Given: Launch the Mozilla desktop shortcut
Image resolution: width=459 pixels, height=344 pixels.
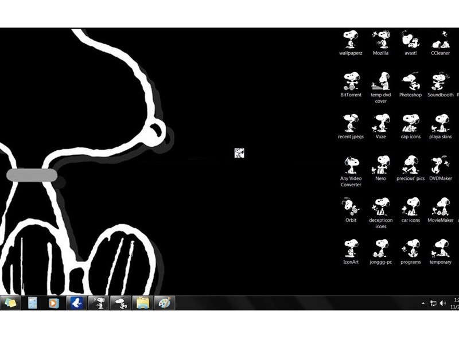Looking at the screenshot, I should pyautogui.click(x=380, y=42).
